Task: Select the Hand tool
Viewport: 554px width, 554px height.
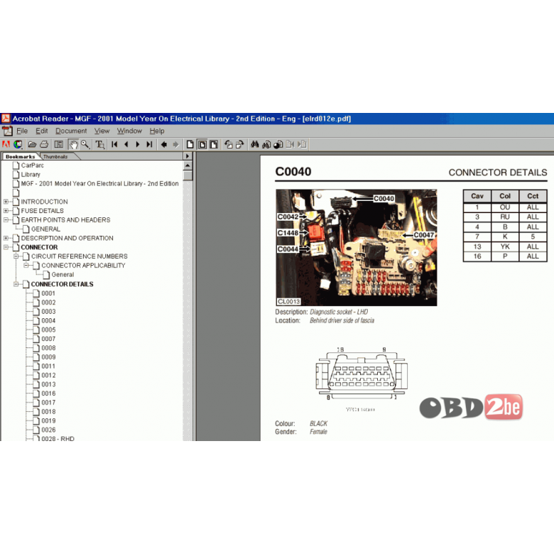Action: click(x=73, y=144)
